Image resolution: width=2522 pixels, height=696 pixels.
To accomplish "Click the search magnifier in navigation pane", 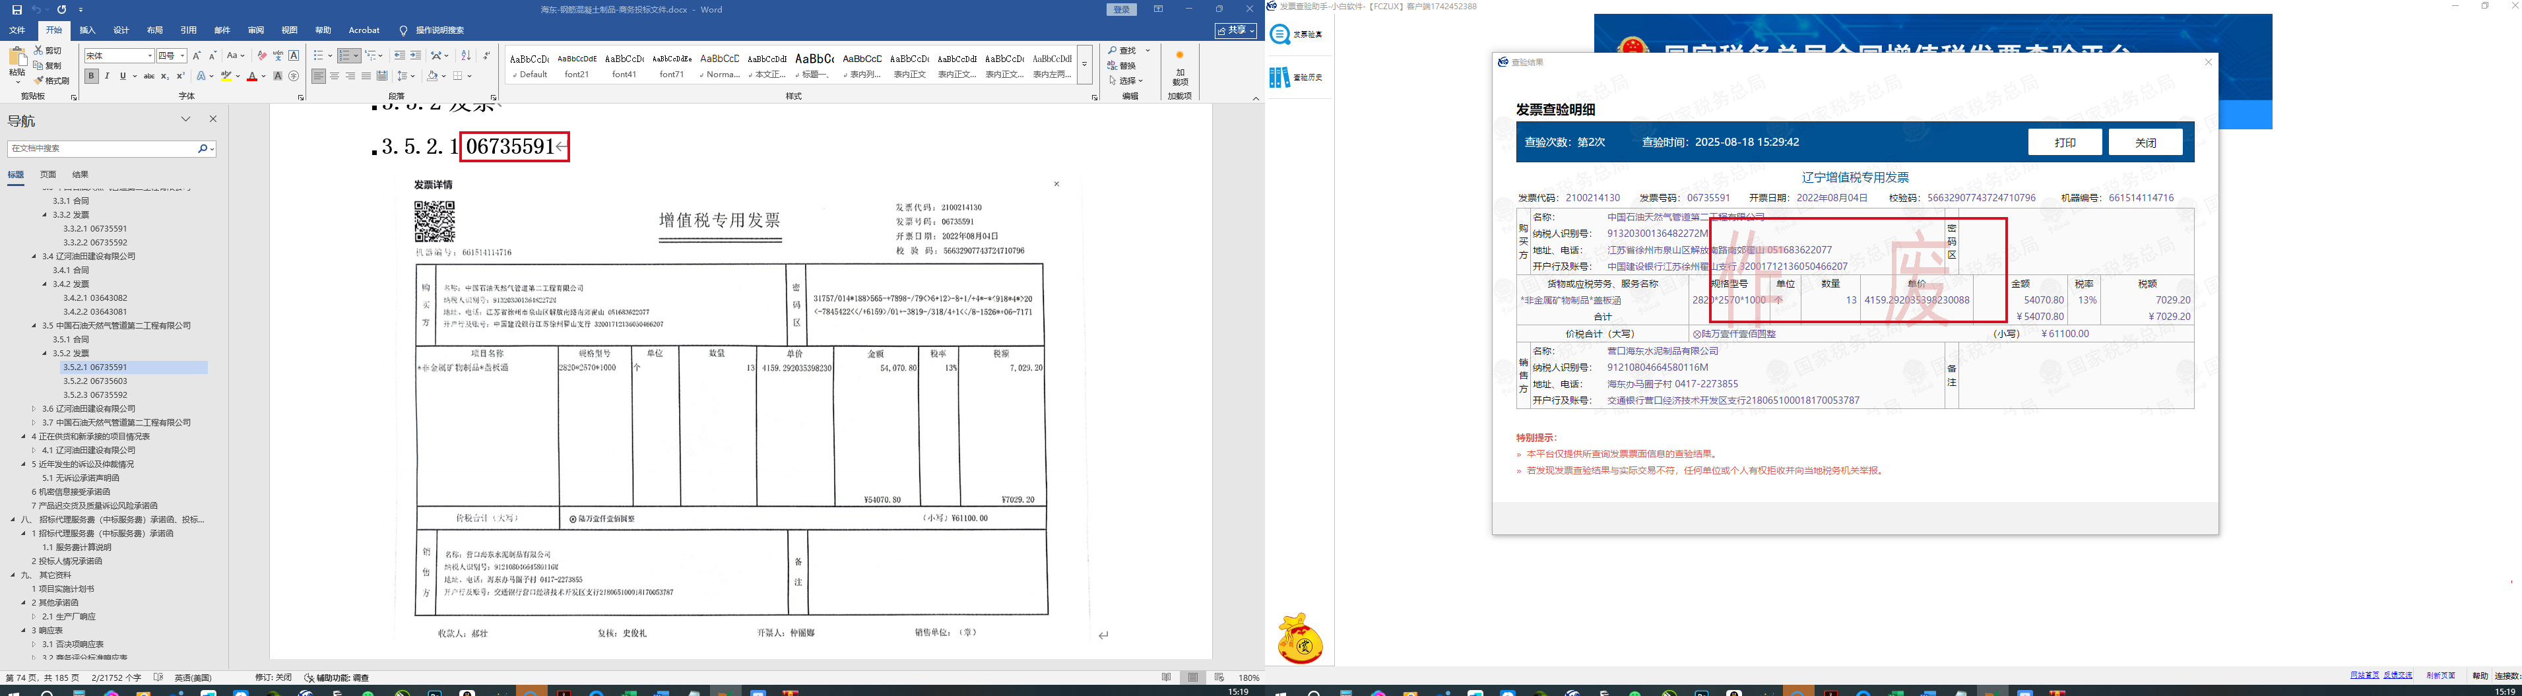I will (203, 149).
